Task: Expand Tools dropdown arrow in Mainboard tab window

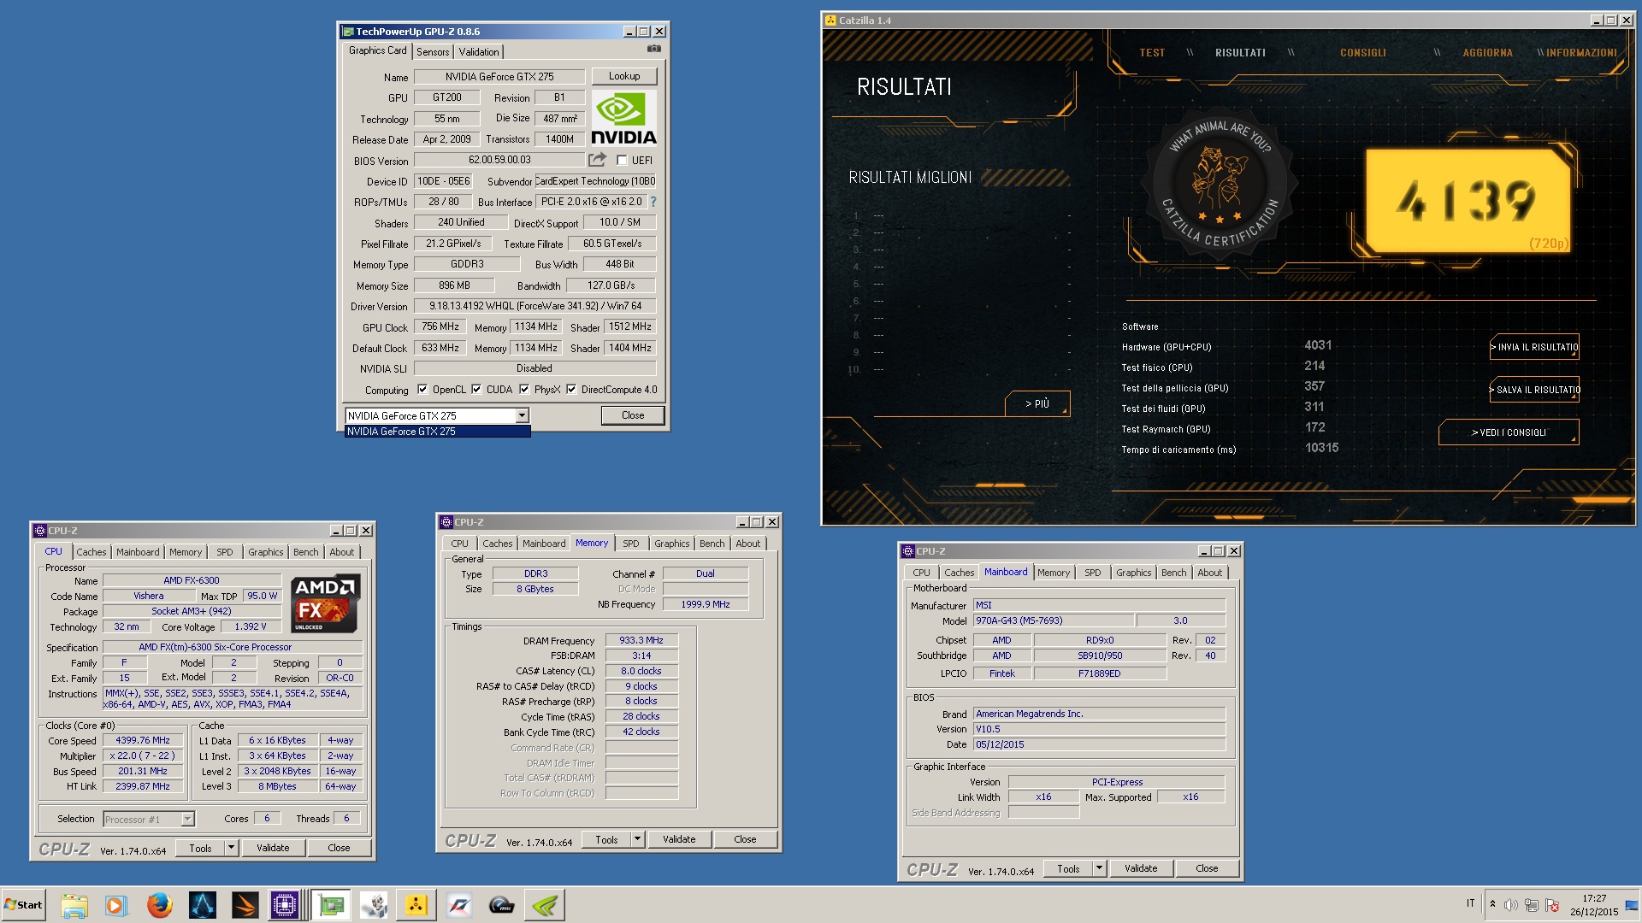Action: [x=1099, y=868]
